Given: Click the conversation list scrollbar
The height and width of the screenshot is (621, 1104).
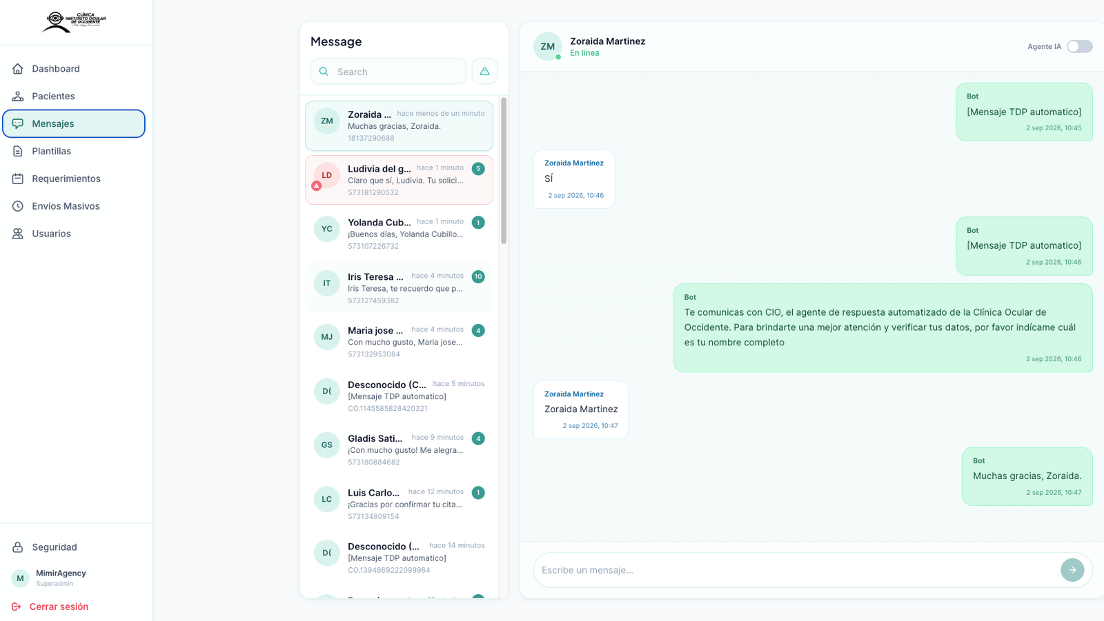Looking at the screenshot, I should click(x=504, y=171).
